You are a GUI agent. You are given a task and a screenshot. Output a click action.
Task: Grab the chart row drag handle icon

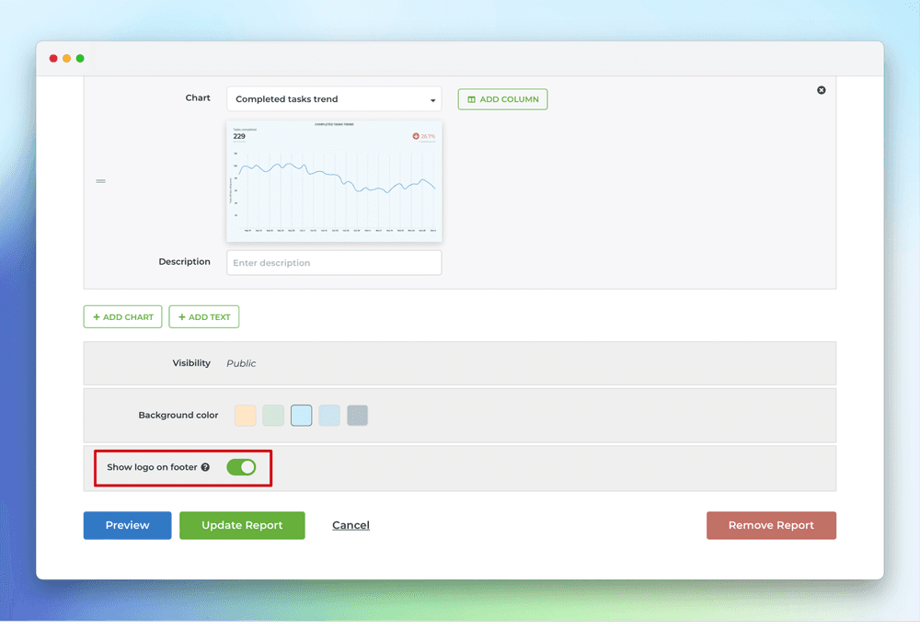(x=101, y=181)
